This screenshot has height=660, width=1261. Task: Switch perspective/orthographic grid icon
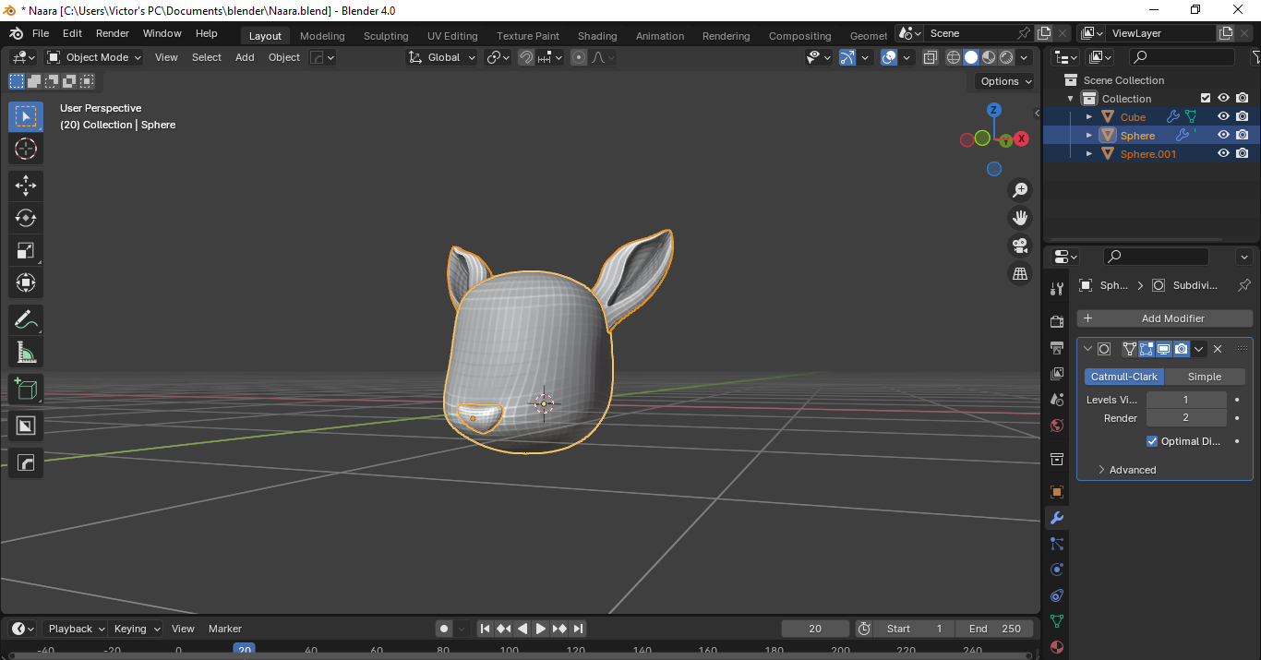coord(1020,273)
